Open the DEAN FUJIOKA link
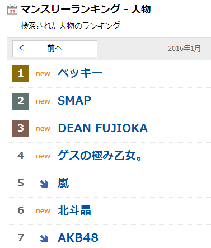The height and width of the screenshot is (248, 211). click(103, 128)
